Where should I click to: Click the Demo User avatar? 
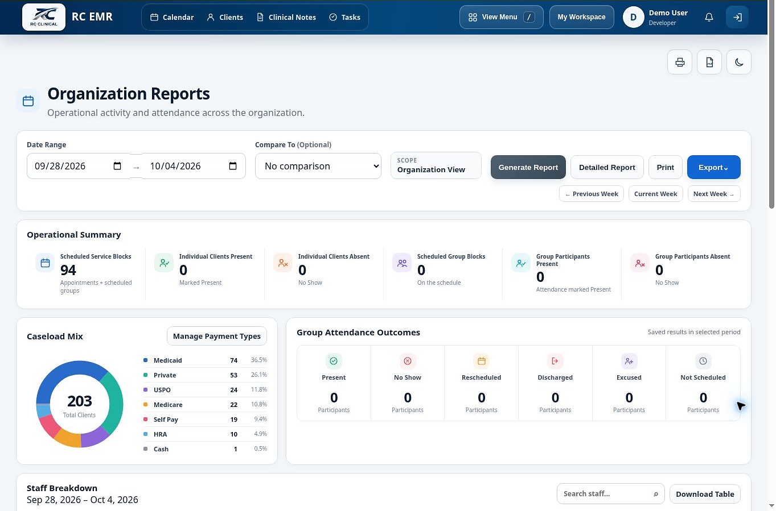633,17
